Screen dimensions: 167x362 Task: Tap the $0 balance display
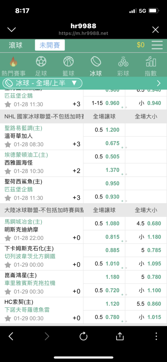141,45
